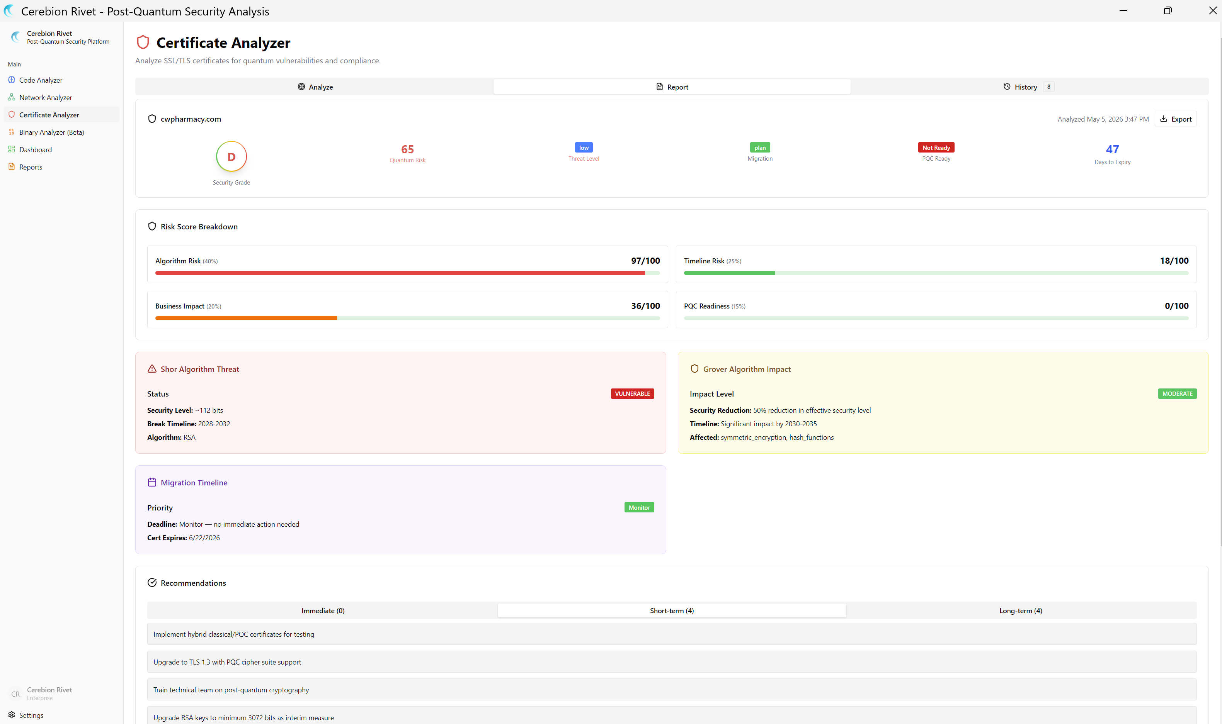Click the Network Analyzer sidebar icon

point(12,97)
